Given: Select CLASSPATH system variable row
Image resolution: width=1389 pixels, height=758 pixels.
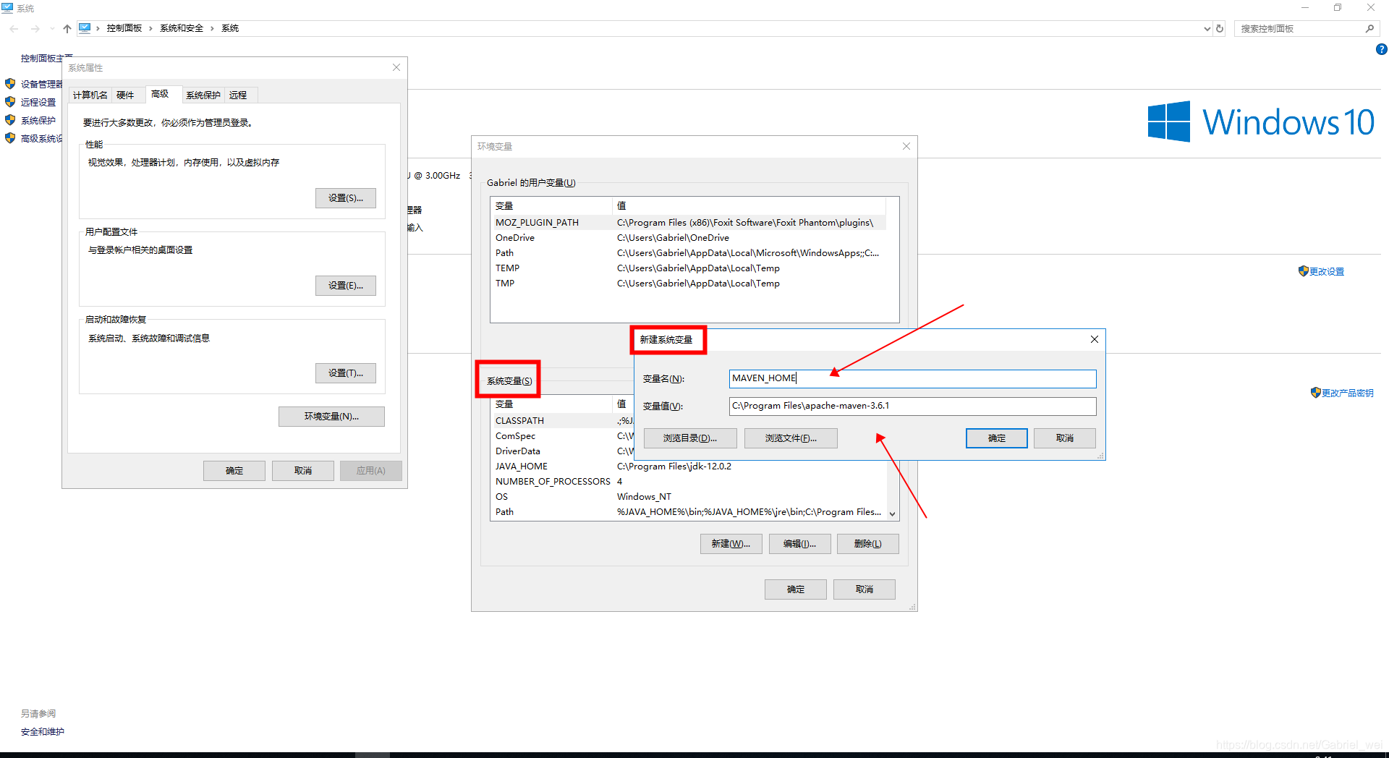Looking at the screenshot, I should tap(562, 421).
